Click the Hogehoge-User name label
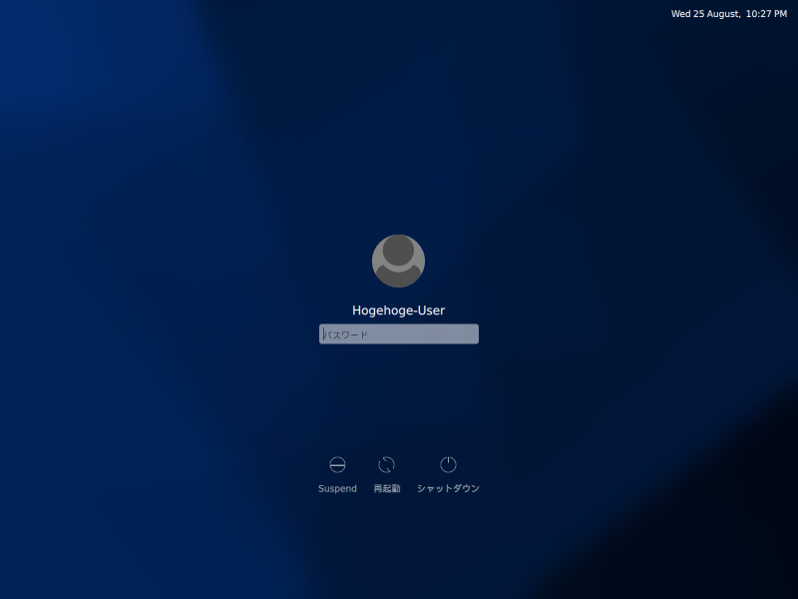The width and height of the screenshot is (798, 599). 398,310
